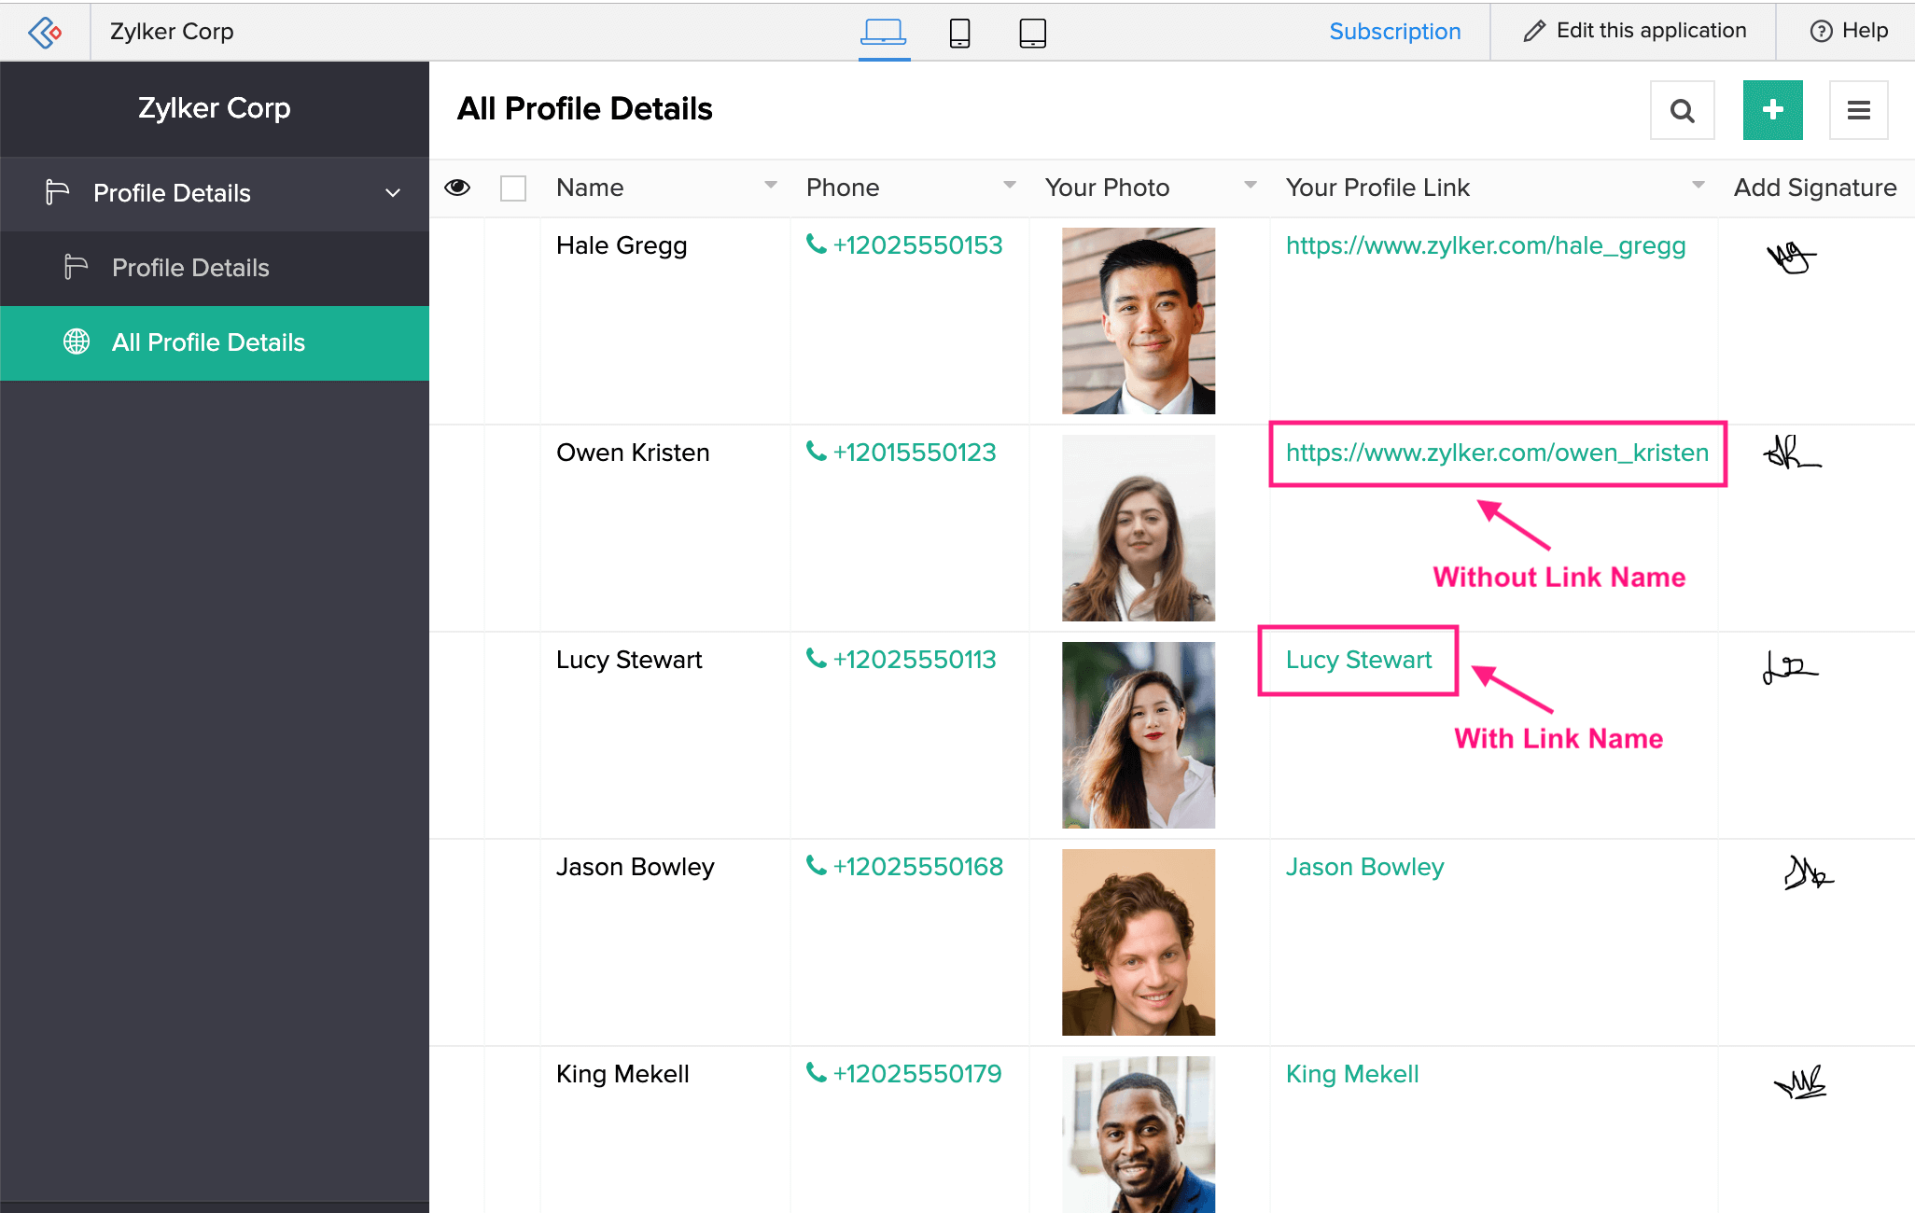Click the green plus add-record button
The width and height of the screenshot is (1915, 1213).
(1772, 111)
